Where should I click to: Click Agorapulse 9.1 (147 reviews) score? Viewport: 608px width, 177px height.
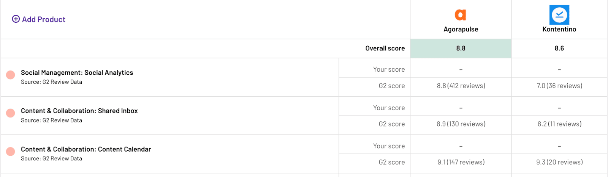coord(461,162)
